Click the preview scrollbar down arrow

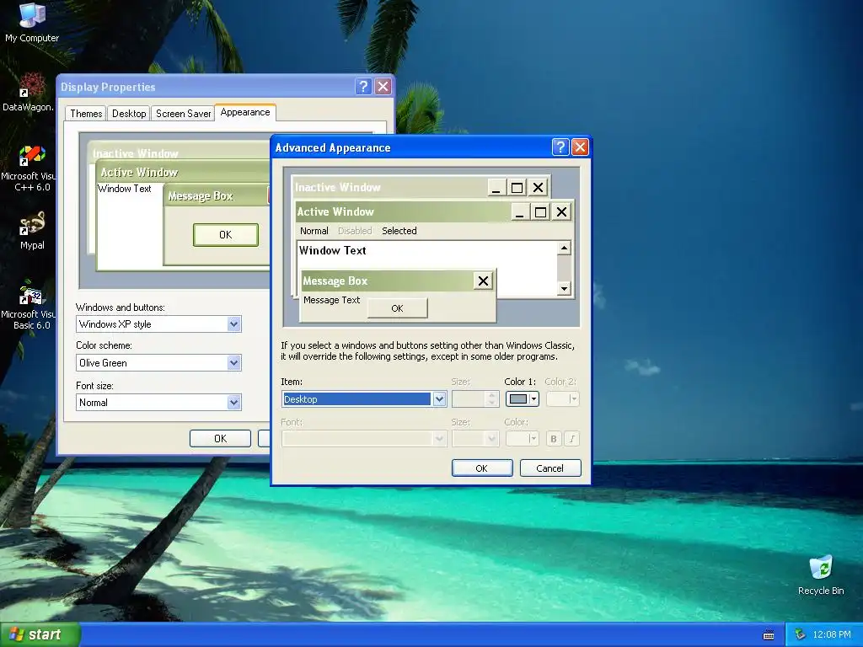564,288
